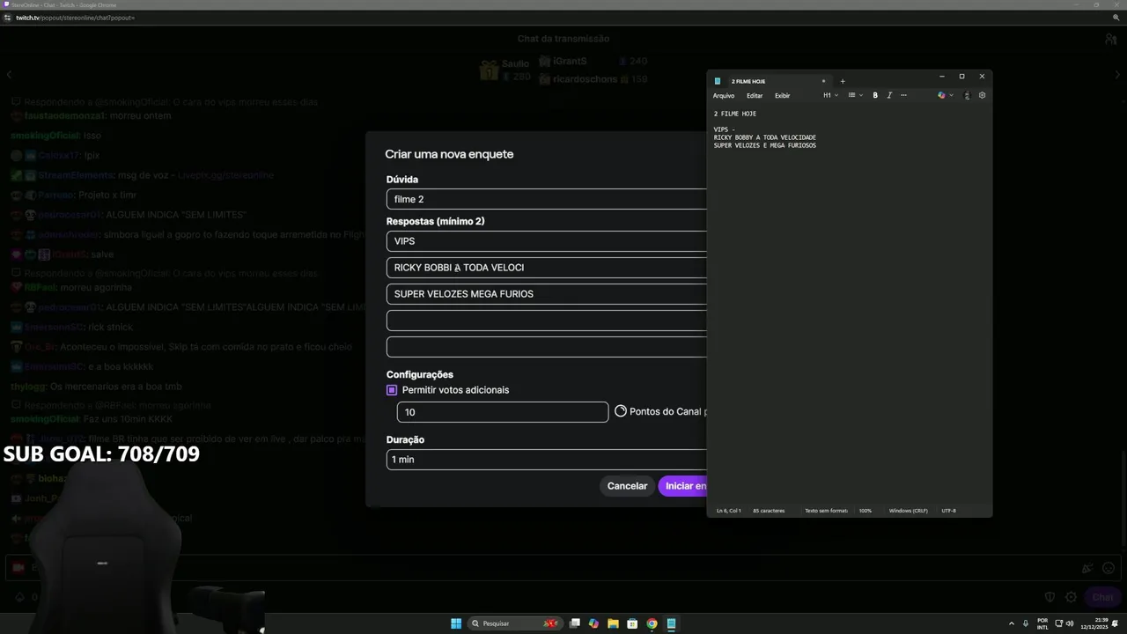Close the '2 FILME HOJE' Notepad tab
1127x634 pixels.
(823, 81)
